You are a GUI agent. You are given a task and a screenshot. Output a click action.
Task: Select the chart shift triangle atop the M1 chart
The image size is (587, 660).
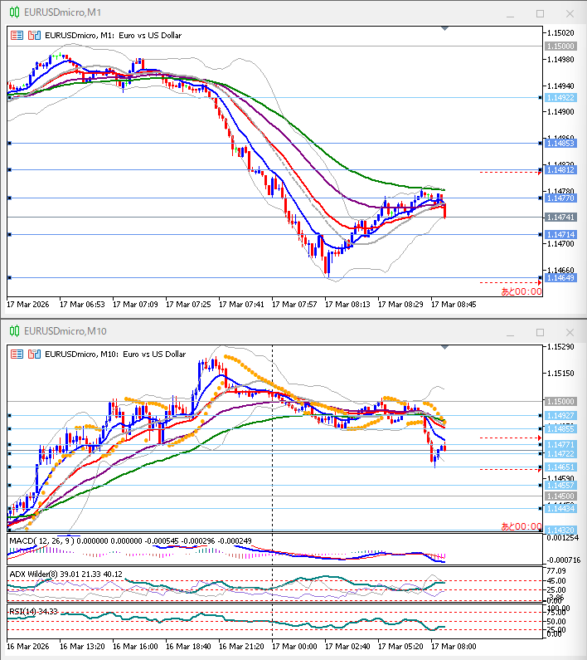point(446,29)
